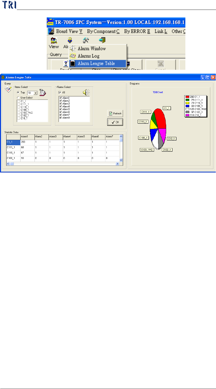Check the C102_1 item checkbox
Screen dimensions: 216x389
tap(19, 115)
